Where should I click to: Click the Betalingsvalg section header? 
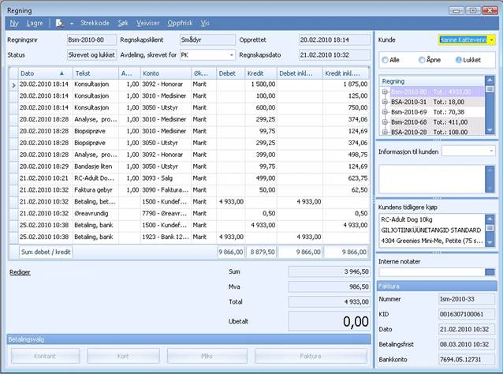point(188,339)
